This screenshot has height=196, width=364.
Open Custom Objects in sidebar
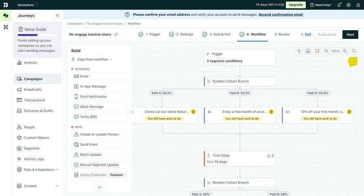coord(38,138)
